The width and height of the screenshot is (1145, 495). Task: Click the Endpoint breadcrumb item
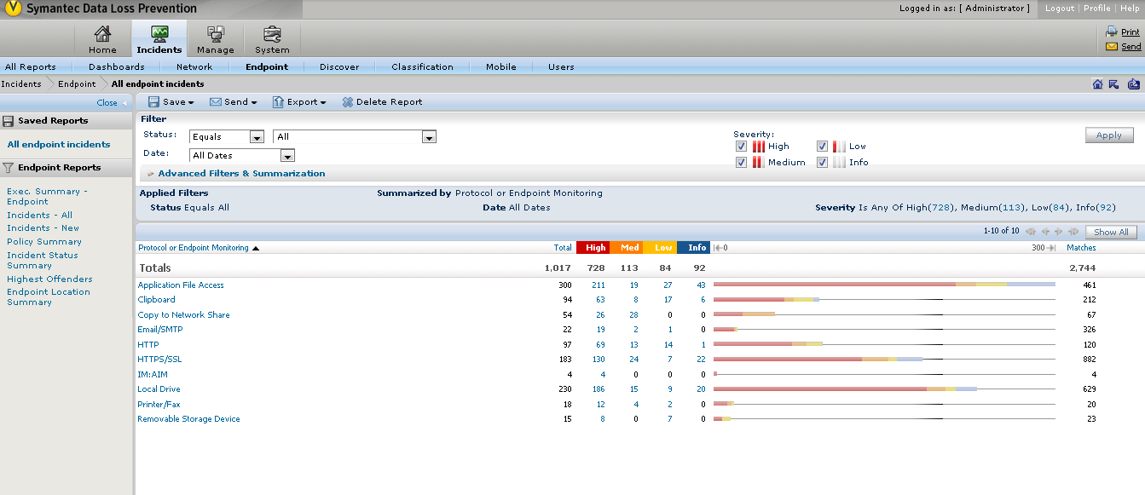click(77, 84)
